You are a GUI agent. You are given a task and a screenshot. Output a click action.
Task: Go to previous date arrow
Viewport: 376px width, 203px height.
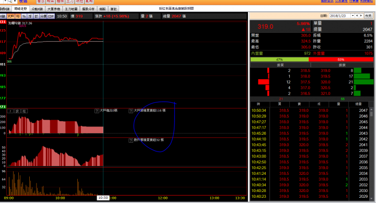[x=357, y=16]
